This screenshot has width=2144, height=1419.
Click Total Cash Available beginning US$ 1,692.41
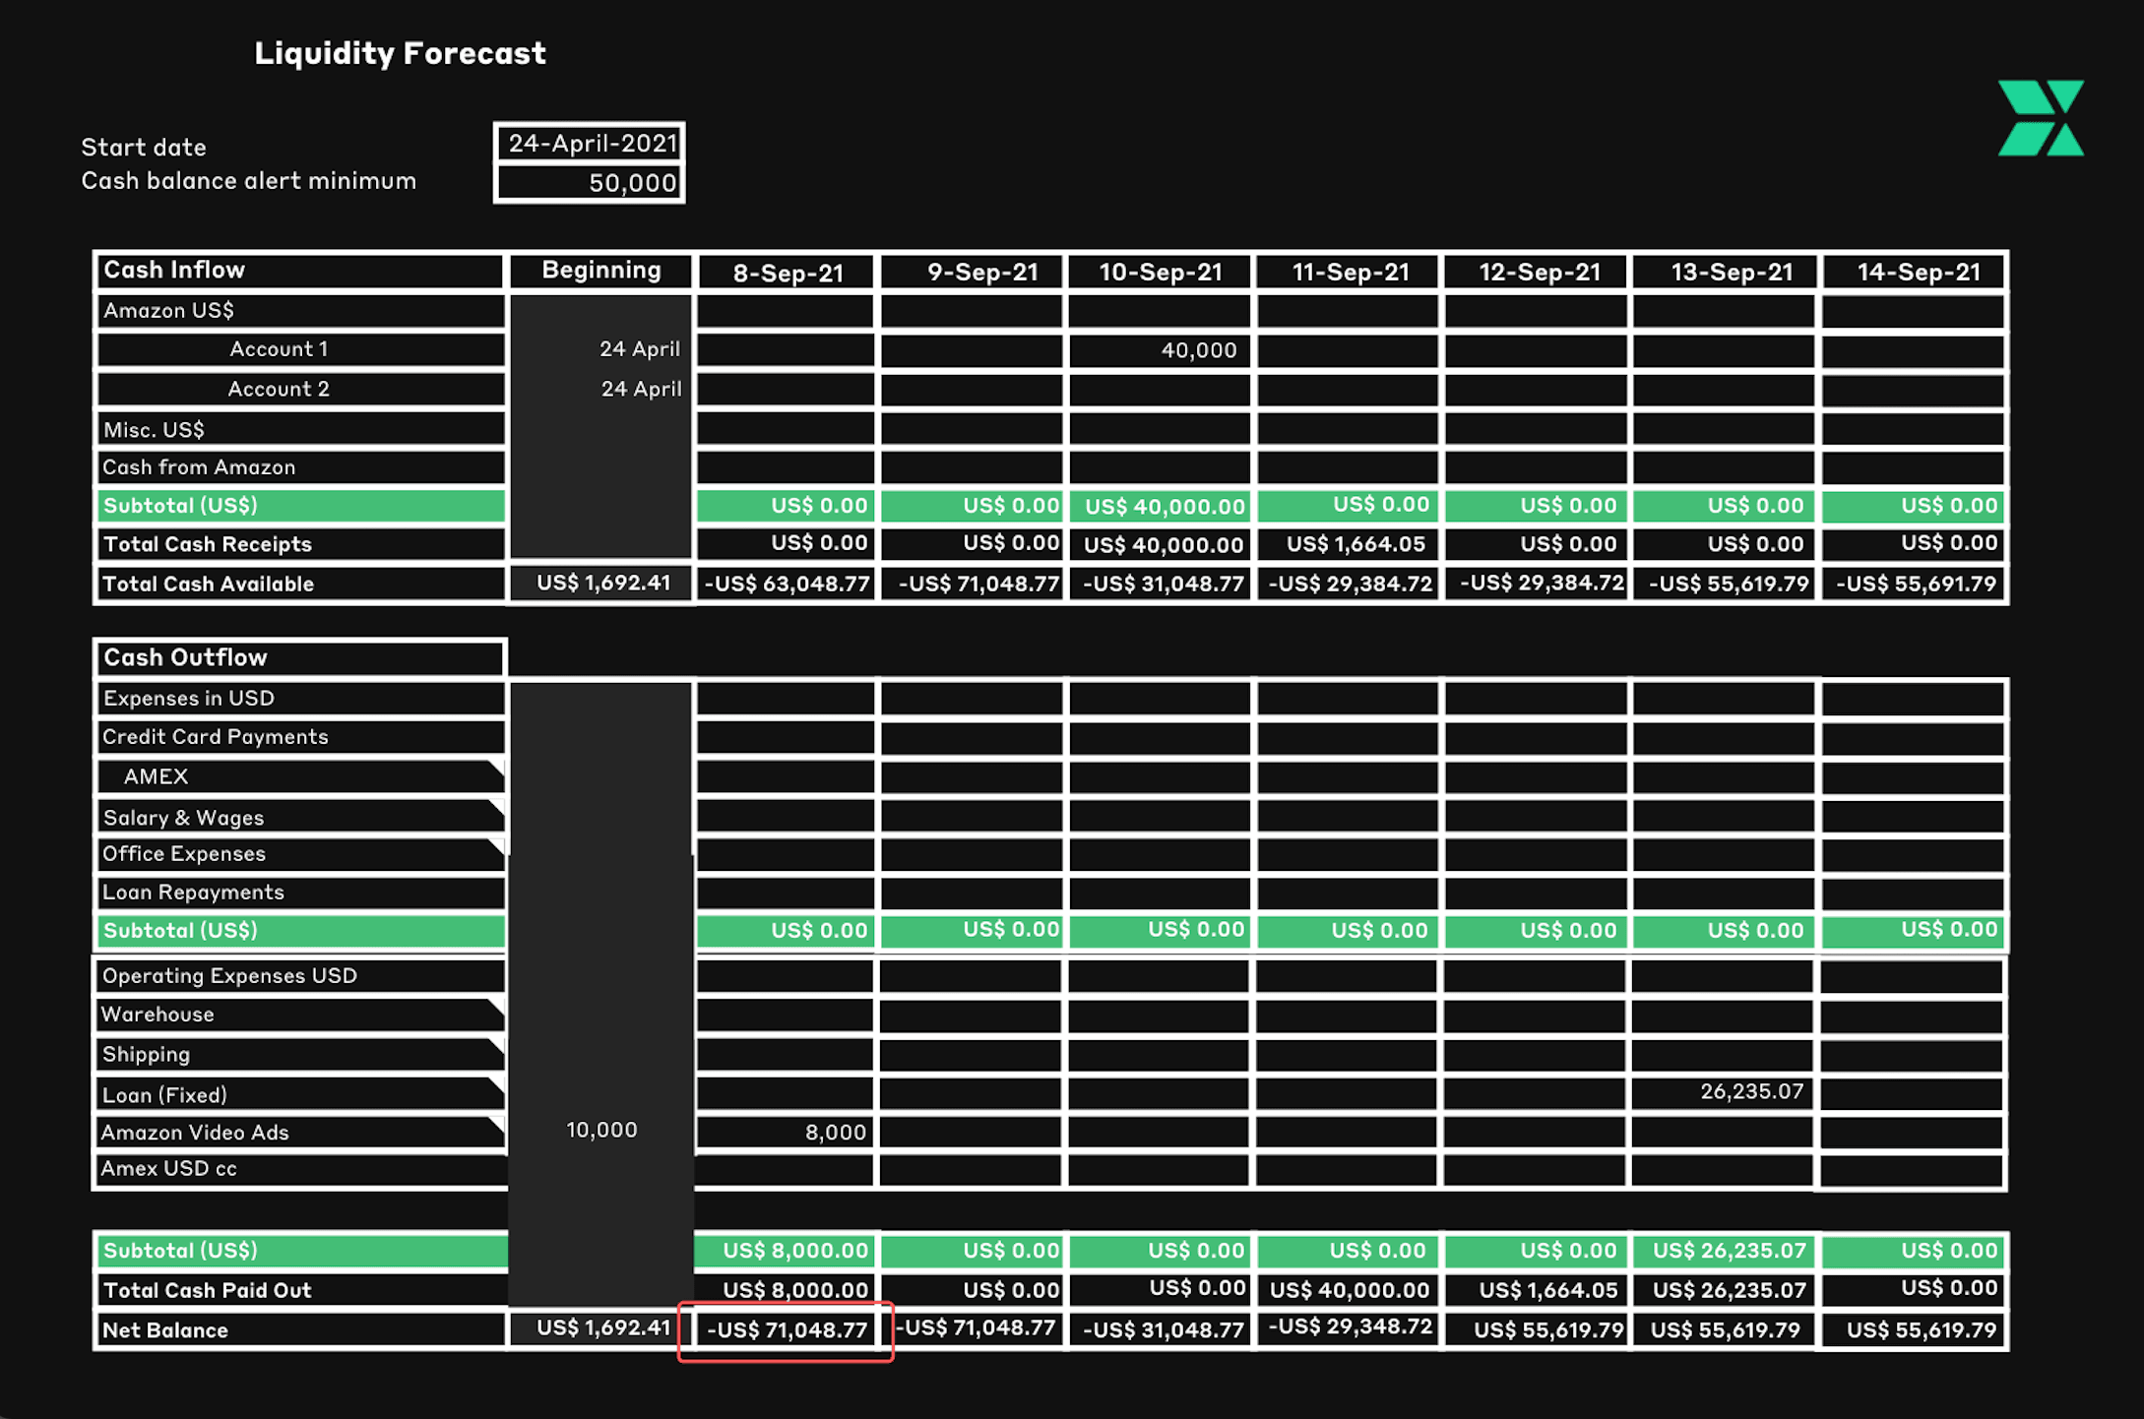[601, 583]
